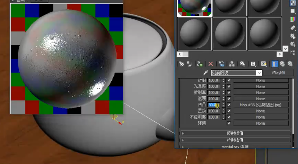The image size is (298, 164).
Task: Expand the 反射插值 rollout
Action: click(235, 133)
